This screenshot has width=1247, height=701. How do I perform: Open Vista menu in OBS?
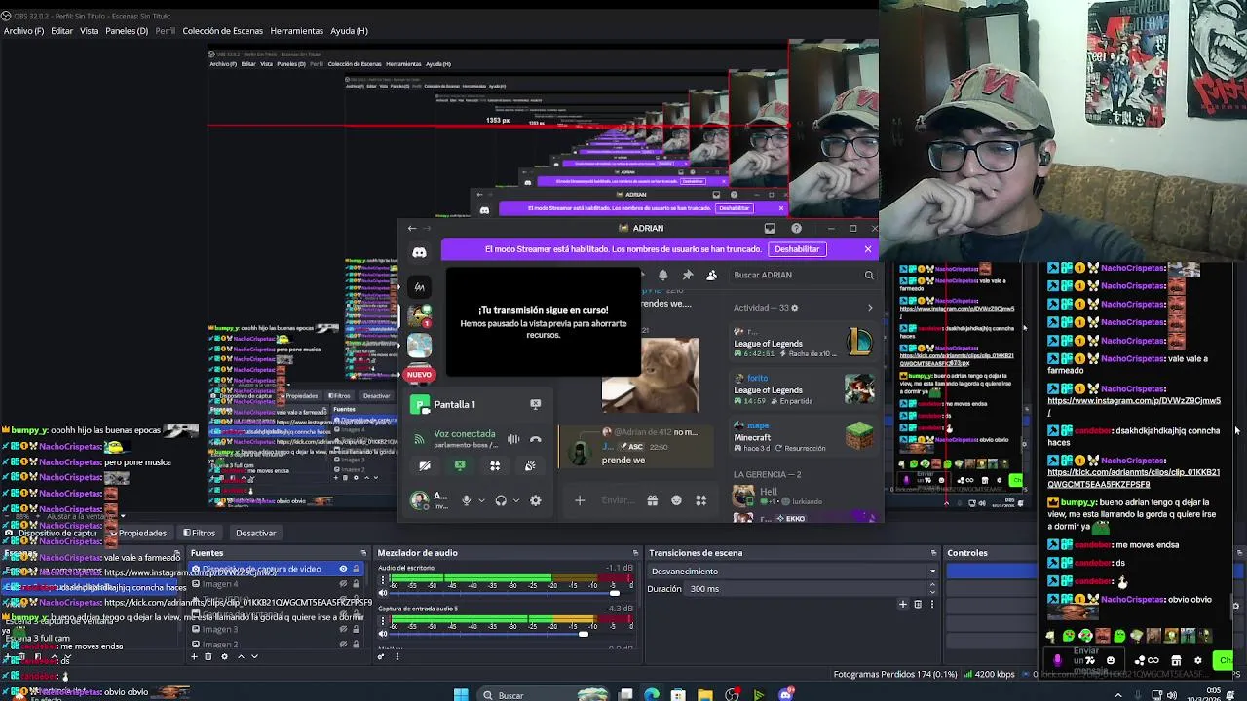(x=89, y=31)
